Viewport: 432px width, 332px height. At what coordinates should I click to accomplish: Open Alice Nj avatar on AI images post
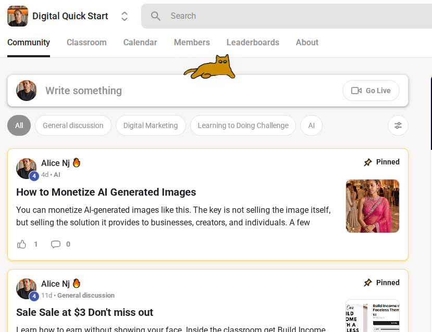[27, 168]
